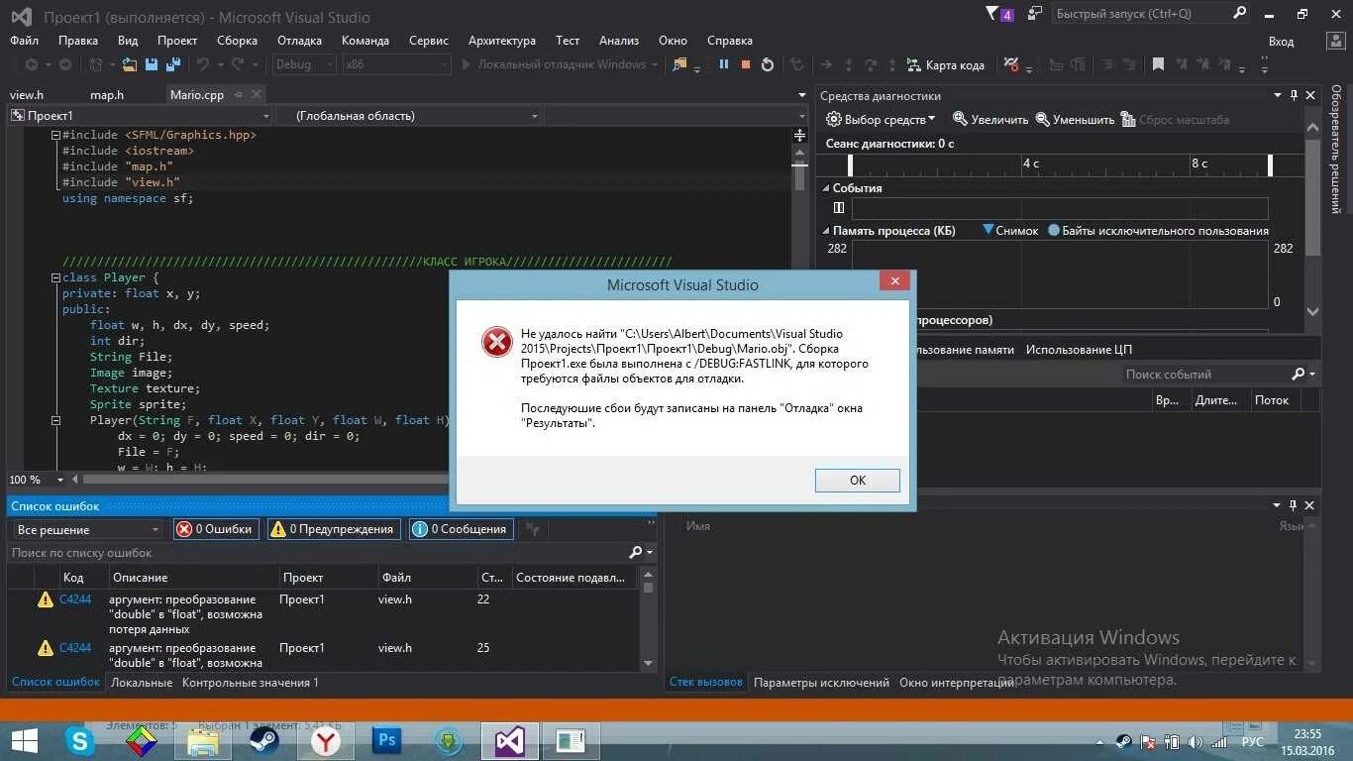Image resolution: width=1353 pixels, height=761 pixels.
Task: Click the left handle of diagnostics timeline
Action: click(x=850, y=165)
